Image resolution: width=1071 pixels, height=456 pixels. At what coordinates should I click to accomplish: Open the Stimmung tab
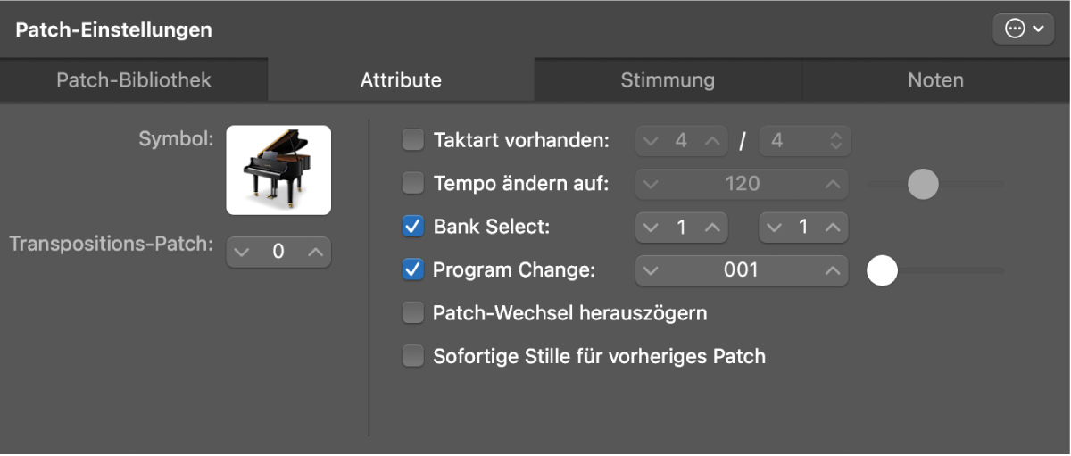pos(668,80)
